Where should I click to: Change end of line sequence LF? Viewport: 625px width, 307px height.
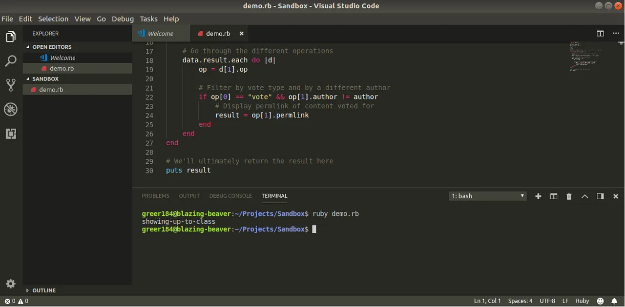565,301
